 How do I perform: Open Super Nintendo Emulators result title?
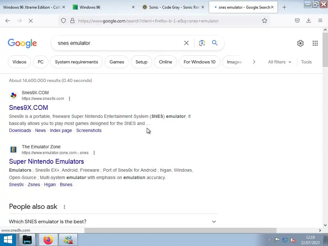coord(46,161)
